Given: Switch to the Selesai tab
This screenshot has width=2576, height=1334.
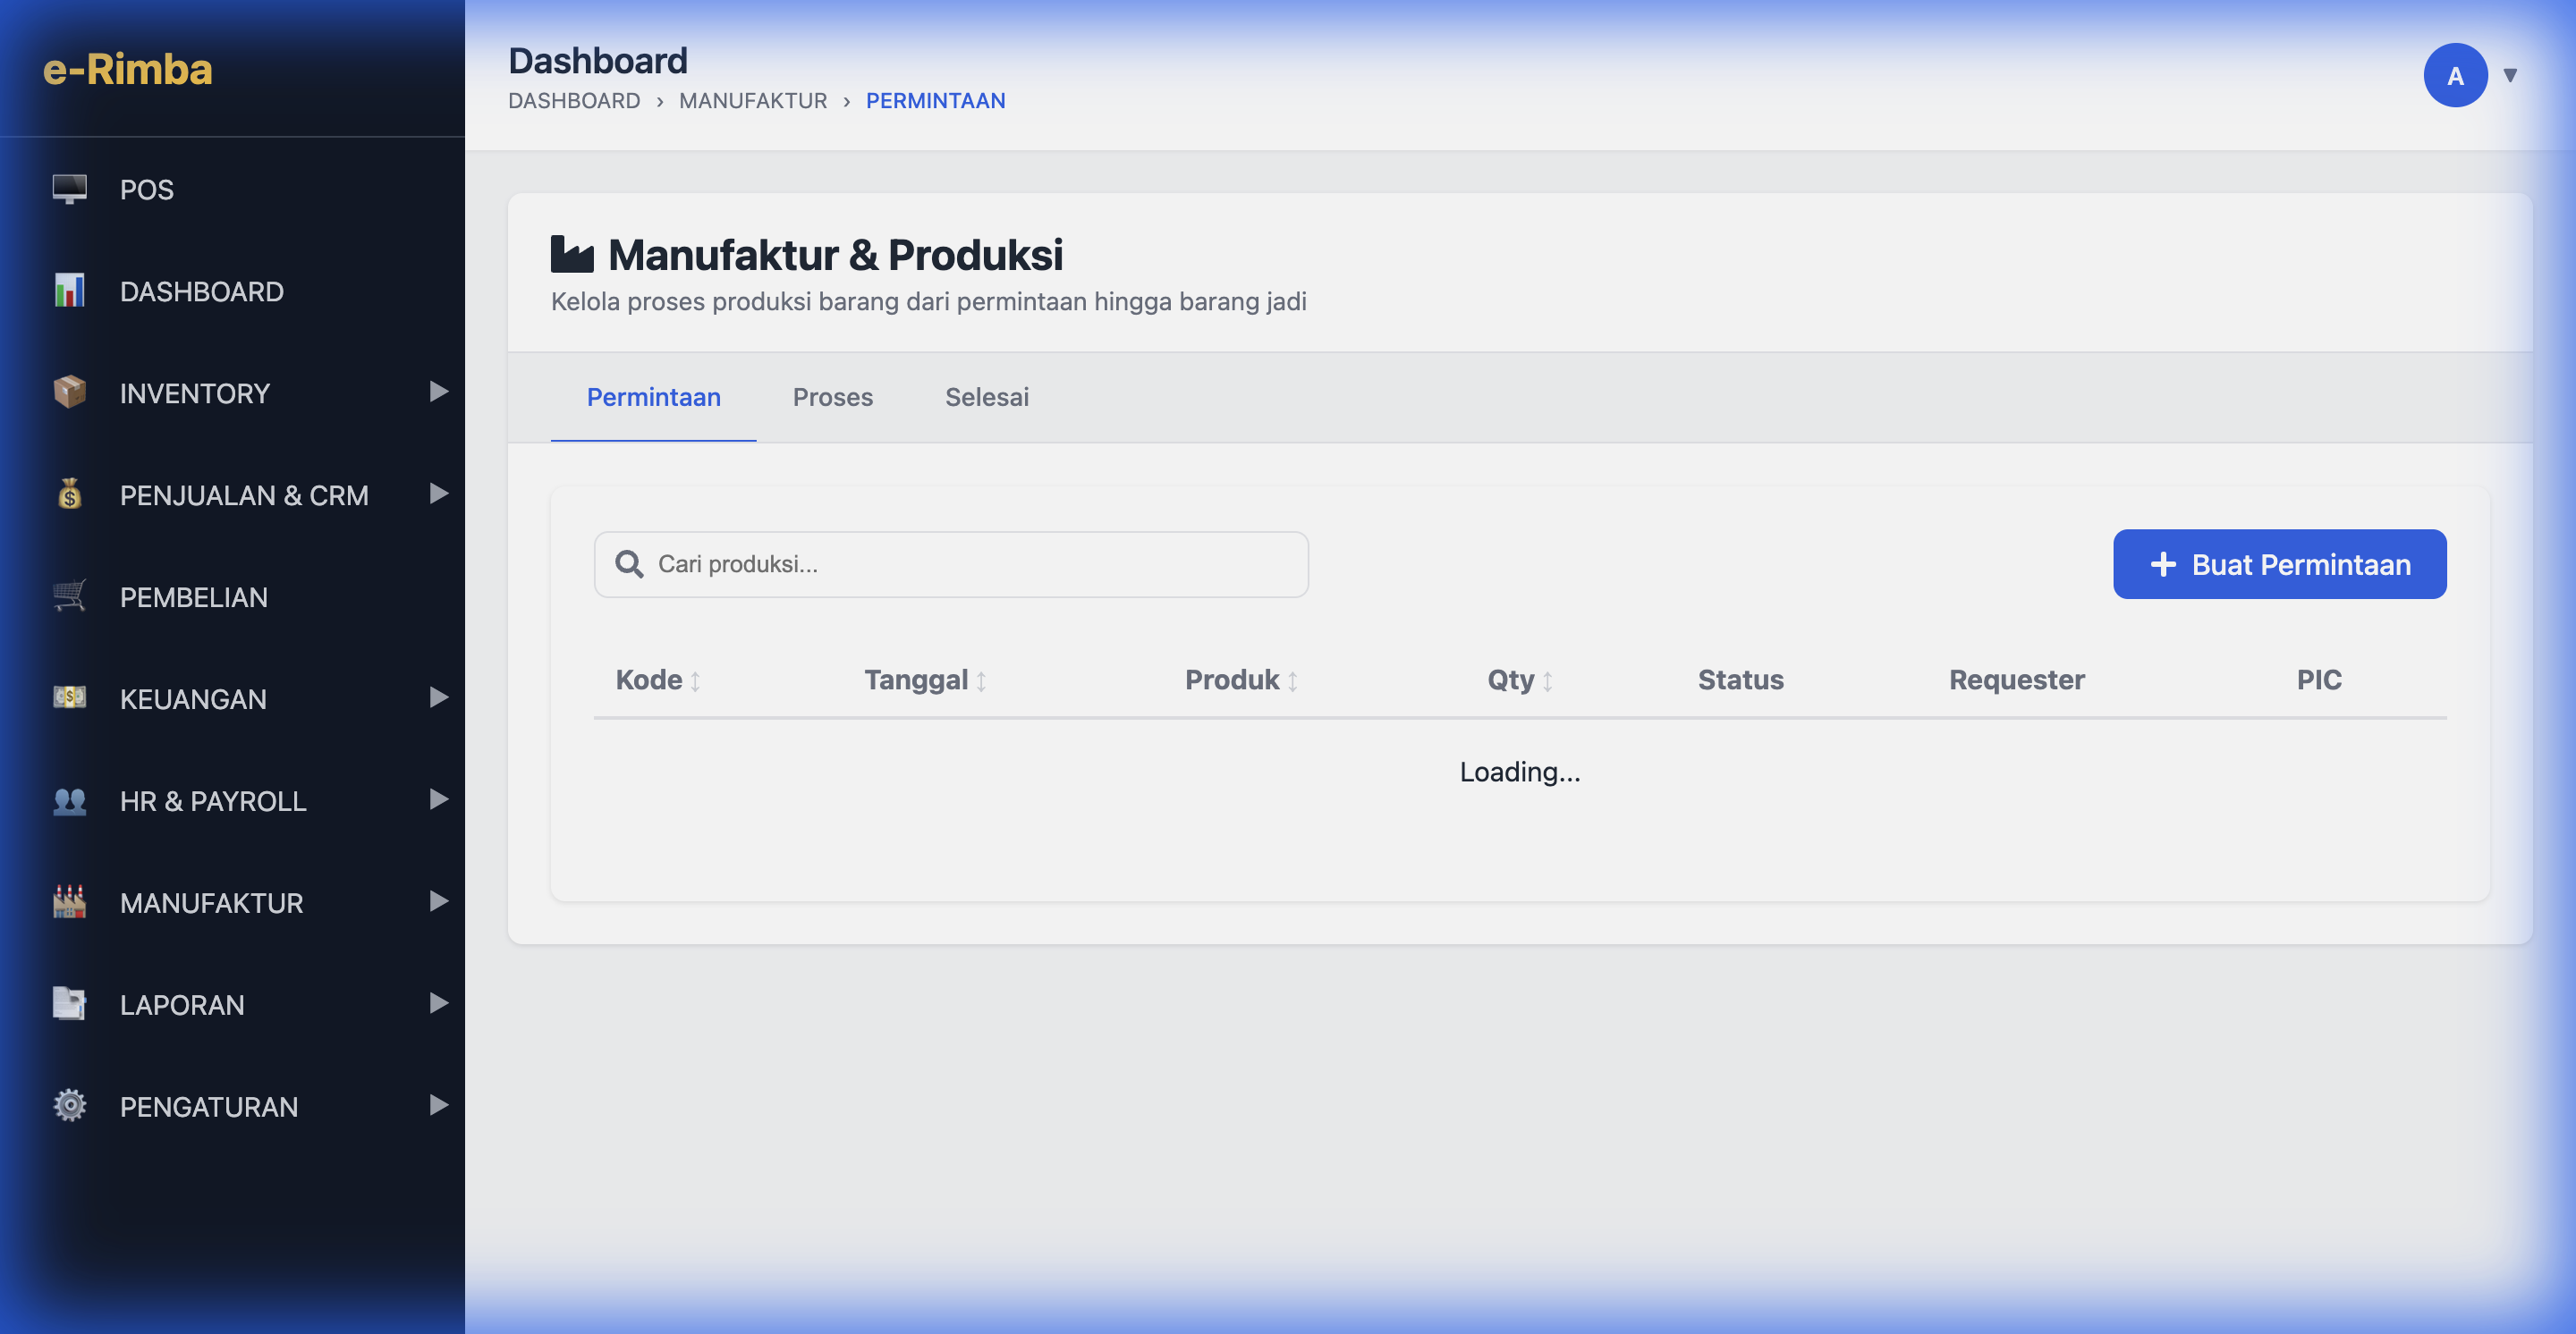Looking at the screenshot, I should coord(986,397).
